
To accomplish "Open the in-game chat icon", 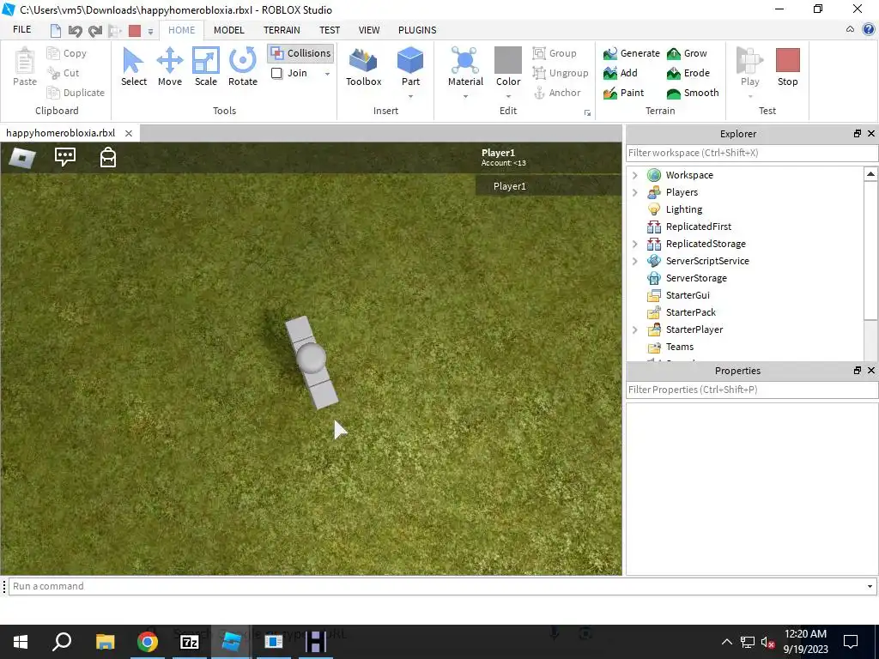I will coord(65,157).
